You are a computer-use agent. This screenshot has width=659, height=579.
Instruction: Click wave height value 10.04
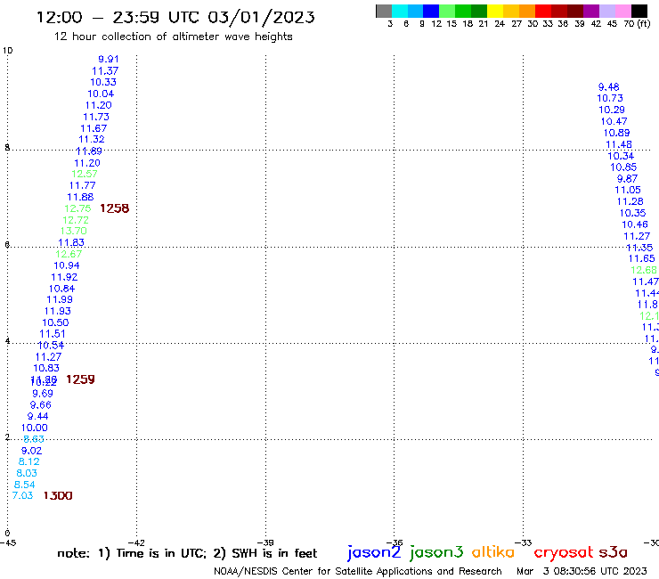[x=101, y=94]
